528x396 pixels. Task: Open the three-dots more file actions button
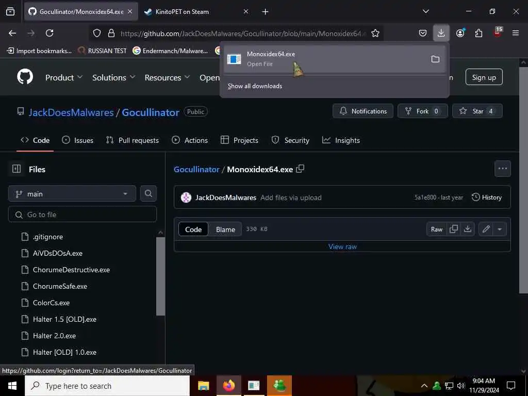502,169
